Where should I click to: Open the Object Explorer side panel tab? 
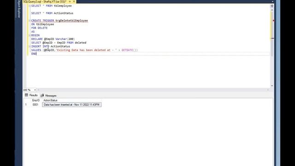pos(19,9)
